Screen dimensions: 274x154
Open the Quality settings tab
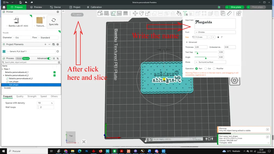20,96
